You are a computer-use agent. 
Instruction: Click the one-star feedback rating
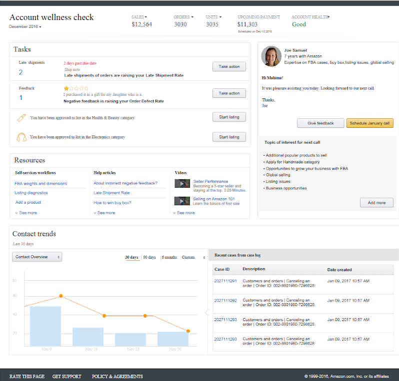[x=76, y=88]
